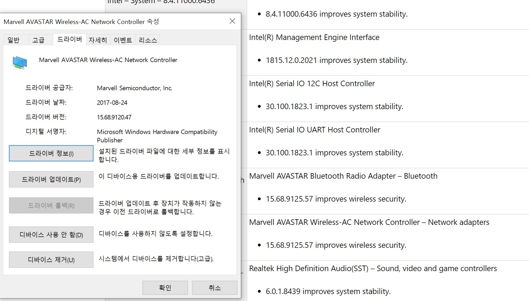The image size is (529, 301).
Task: Click 15.68.9125.57 line under Network adapters
Action: coord(336,245)
